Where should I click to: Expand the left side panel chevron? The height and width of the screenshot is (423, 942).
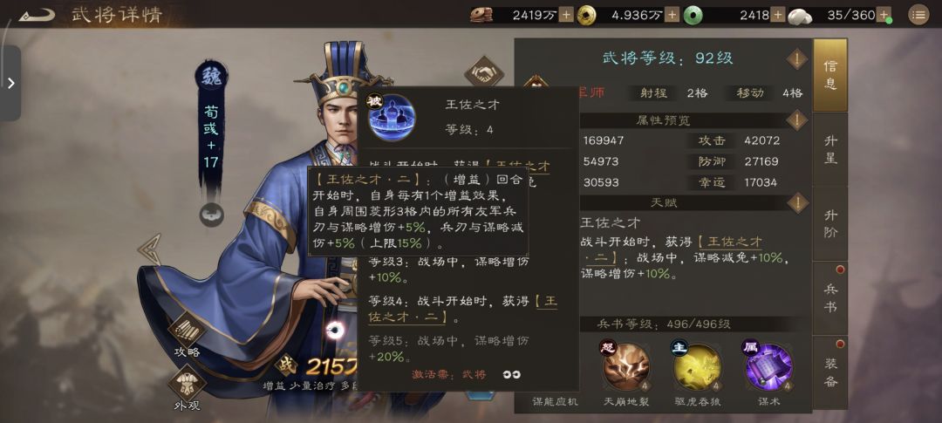10,83
